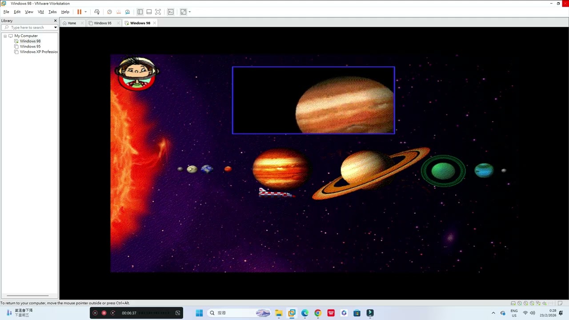569x320 pixels.
Task: Open power options dropdown arrow
Action: (85, 12)
